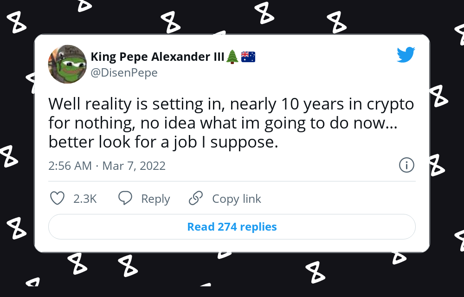Click the blue Twitter bird logo
Screen dimensions: 464x297
406,55
